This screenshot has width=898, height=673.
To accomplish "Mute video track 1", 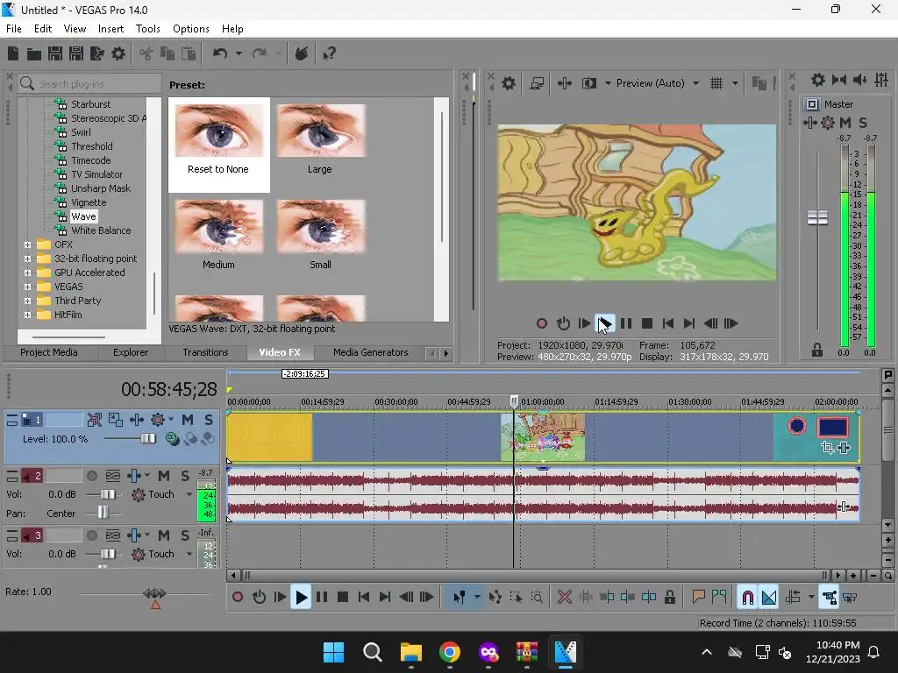I will point(188,420).
